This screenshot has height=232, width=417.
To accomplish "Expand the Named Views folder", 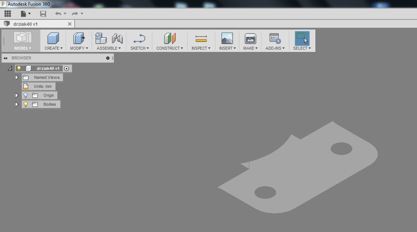I will [x=16, y=77].
